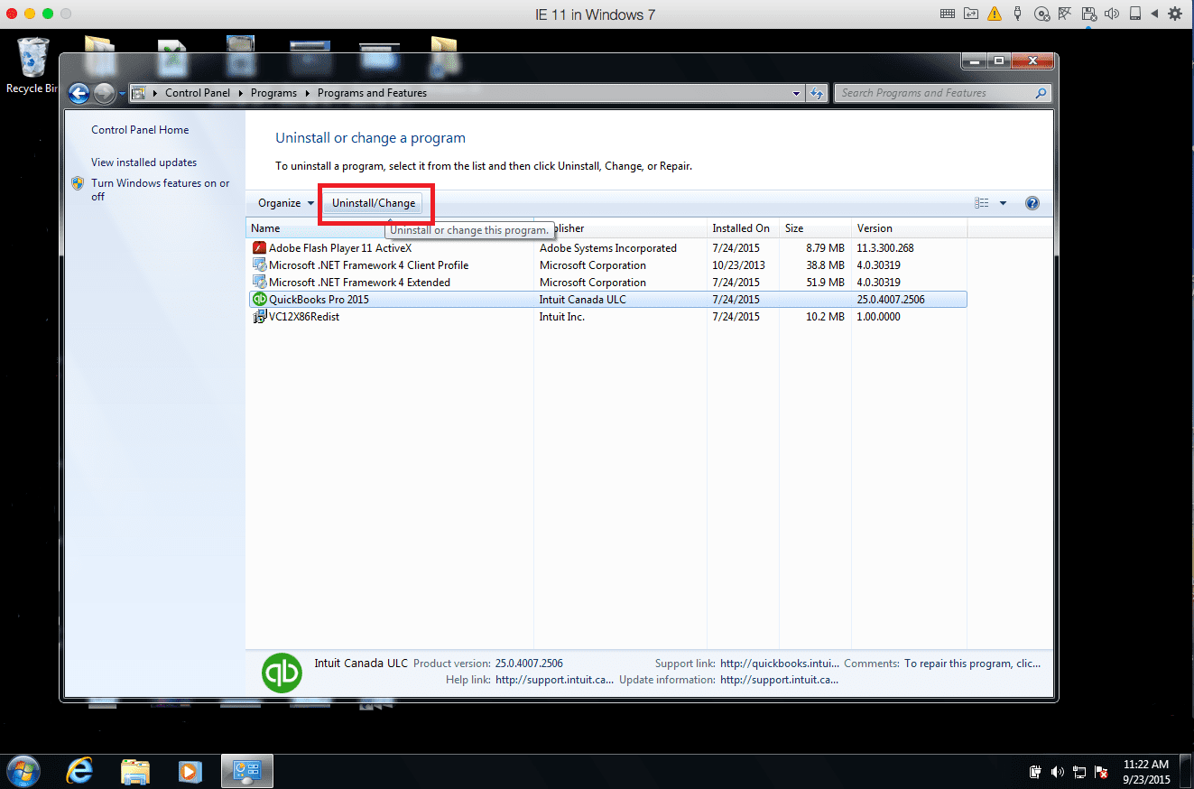The image size is (1194, 789).
Task: Open the QuickBooks support link
Action: tap(778, 663)
